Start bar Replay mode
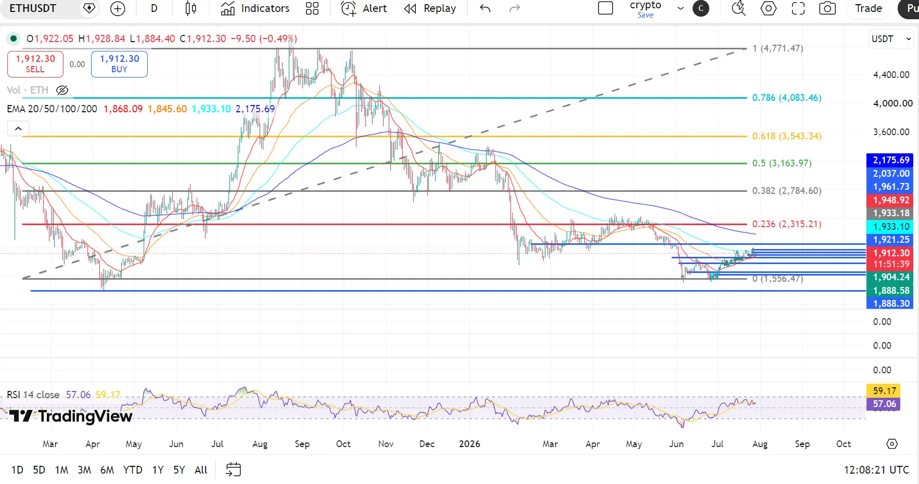 [430, 8]
